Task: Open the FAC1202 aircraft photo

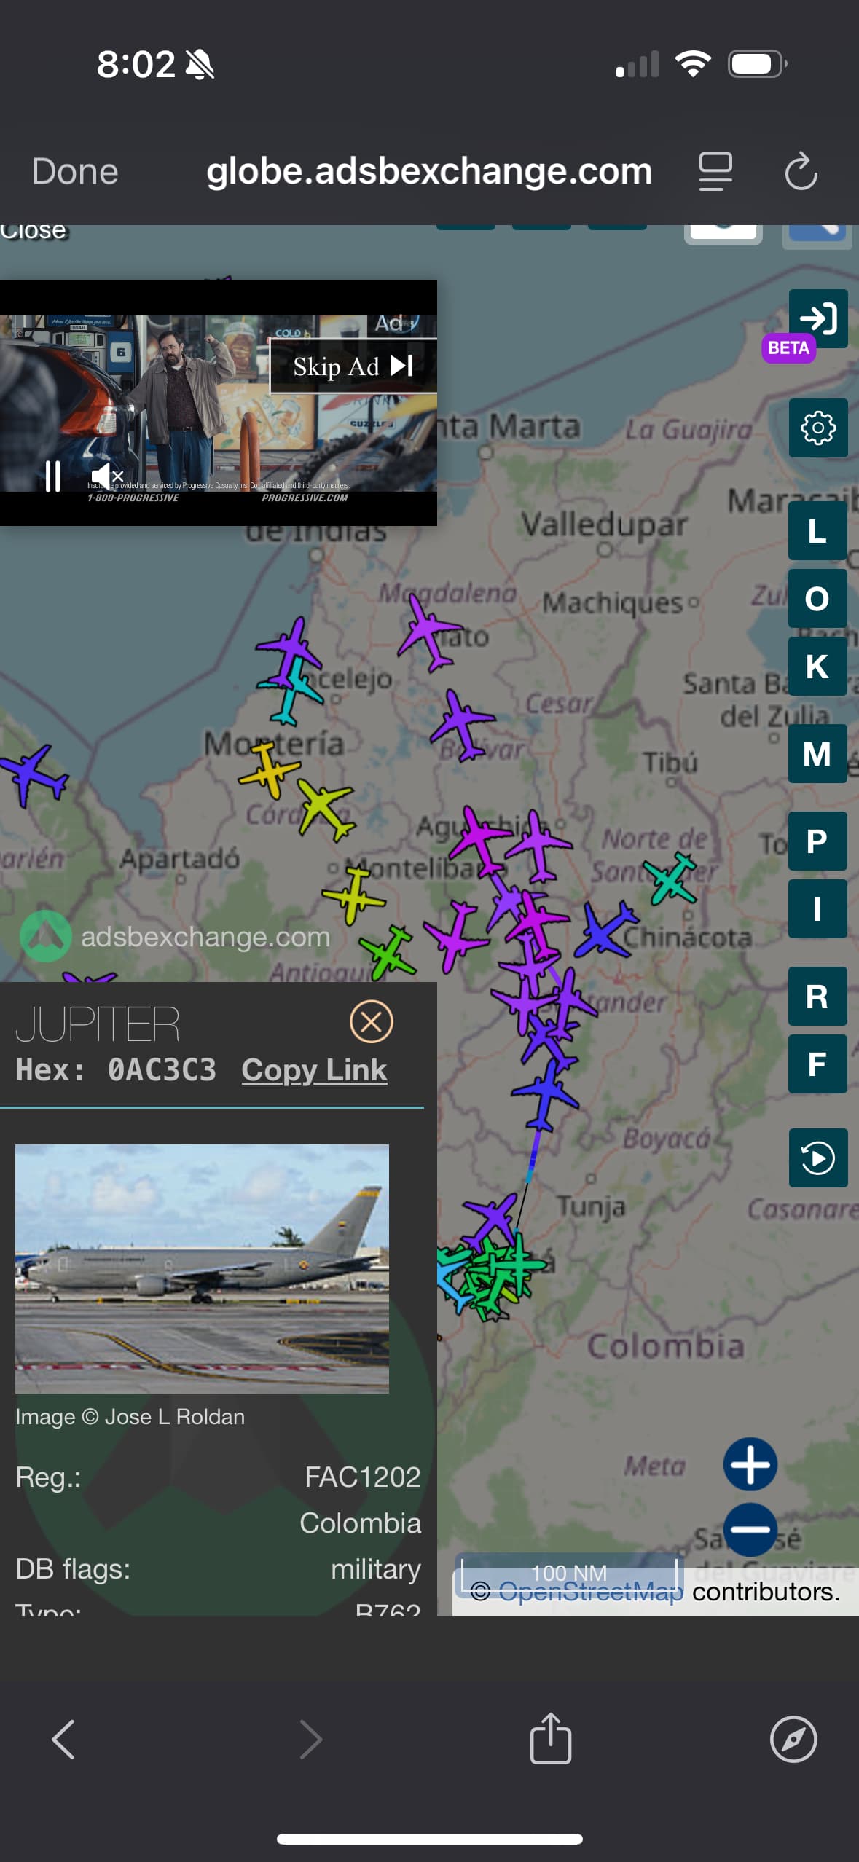Action: (x=202, y=1268)
